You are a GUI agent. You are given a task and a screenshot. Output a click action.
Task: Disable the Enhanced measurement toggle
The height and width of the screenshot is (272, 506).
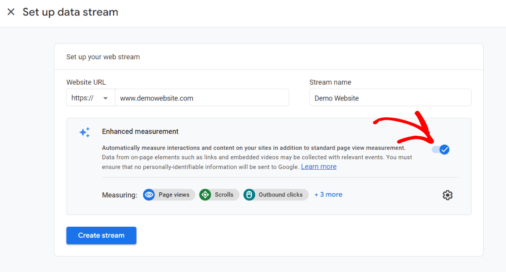440,149
